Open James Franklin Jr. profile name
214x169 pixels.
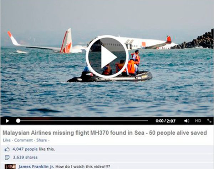[36, 166]
